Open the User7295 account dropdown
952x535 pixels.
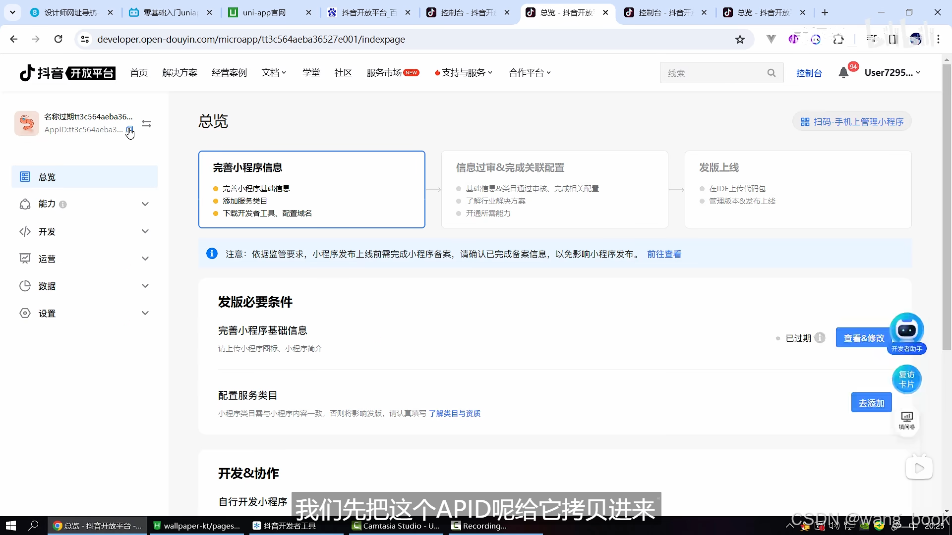(x=892, y=73)
